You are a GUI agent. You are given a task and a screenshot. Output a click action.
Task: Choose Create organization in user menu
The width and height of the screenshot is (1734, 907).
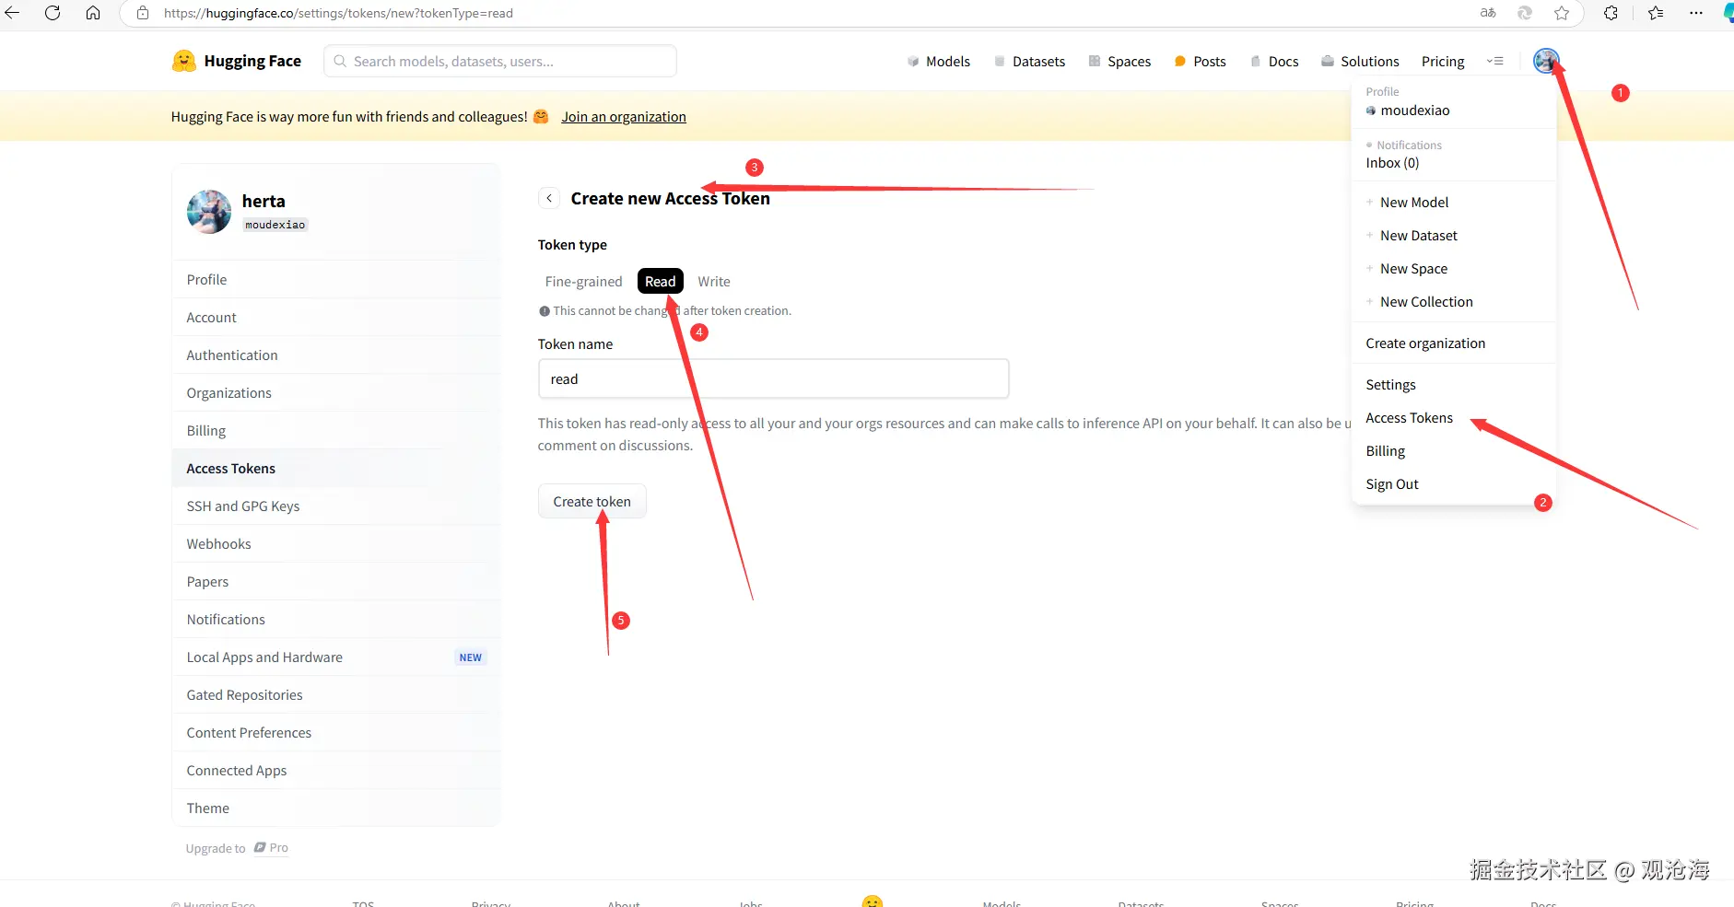1453,343
